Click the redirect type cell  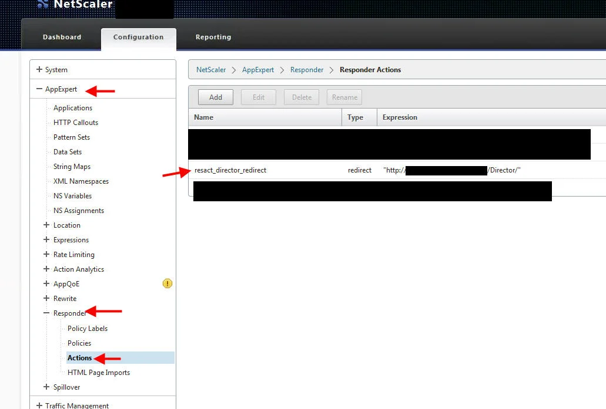pos(359,170)
